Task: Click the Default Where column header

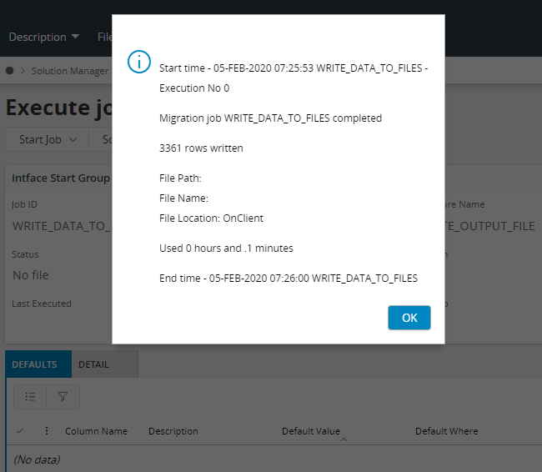Action: (x=446, y=431)
